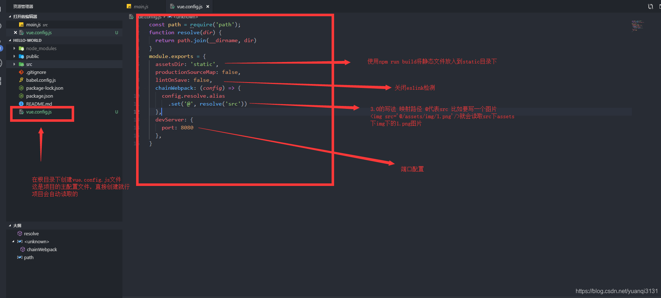Click the line lintOnSave: false,
The width and height of the screenshot is (661, 298).
tap(184, 80)
